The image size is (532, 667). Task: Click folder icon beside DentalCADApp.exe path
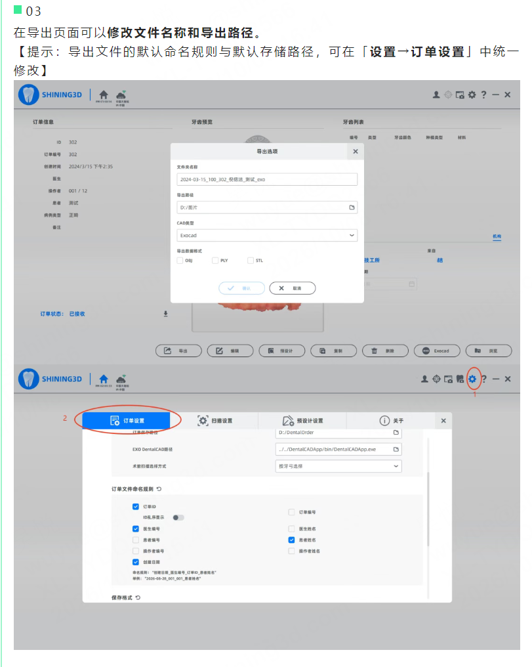396,449
